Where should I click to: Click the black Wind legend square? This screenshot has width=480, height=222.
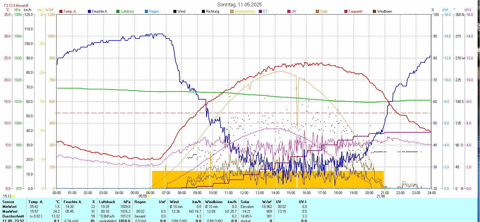tap(175, 11)
